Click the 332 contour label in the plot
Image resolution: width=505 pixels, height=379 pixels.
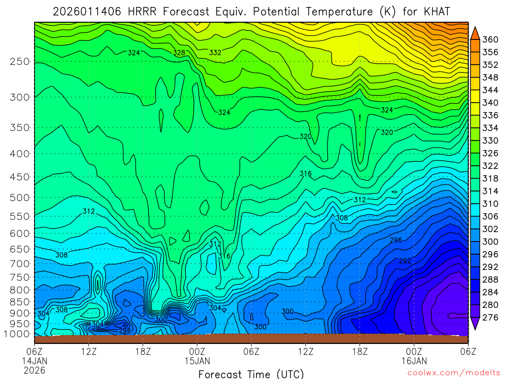(x=215, y=52)
